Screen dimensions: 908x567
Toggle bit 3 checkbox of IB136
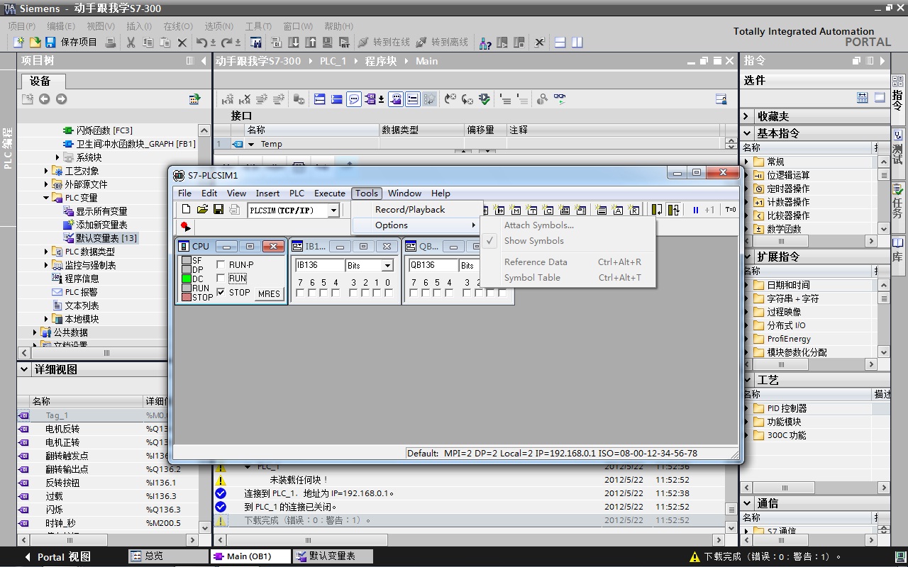click(x=354, y=293)
